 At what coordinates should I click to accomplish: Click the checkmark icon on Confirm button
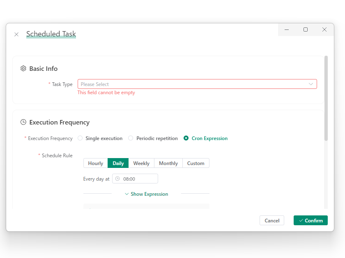click(301, 220)
